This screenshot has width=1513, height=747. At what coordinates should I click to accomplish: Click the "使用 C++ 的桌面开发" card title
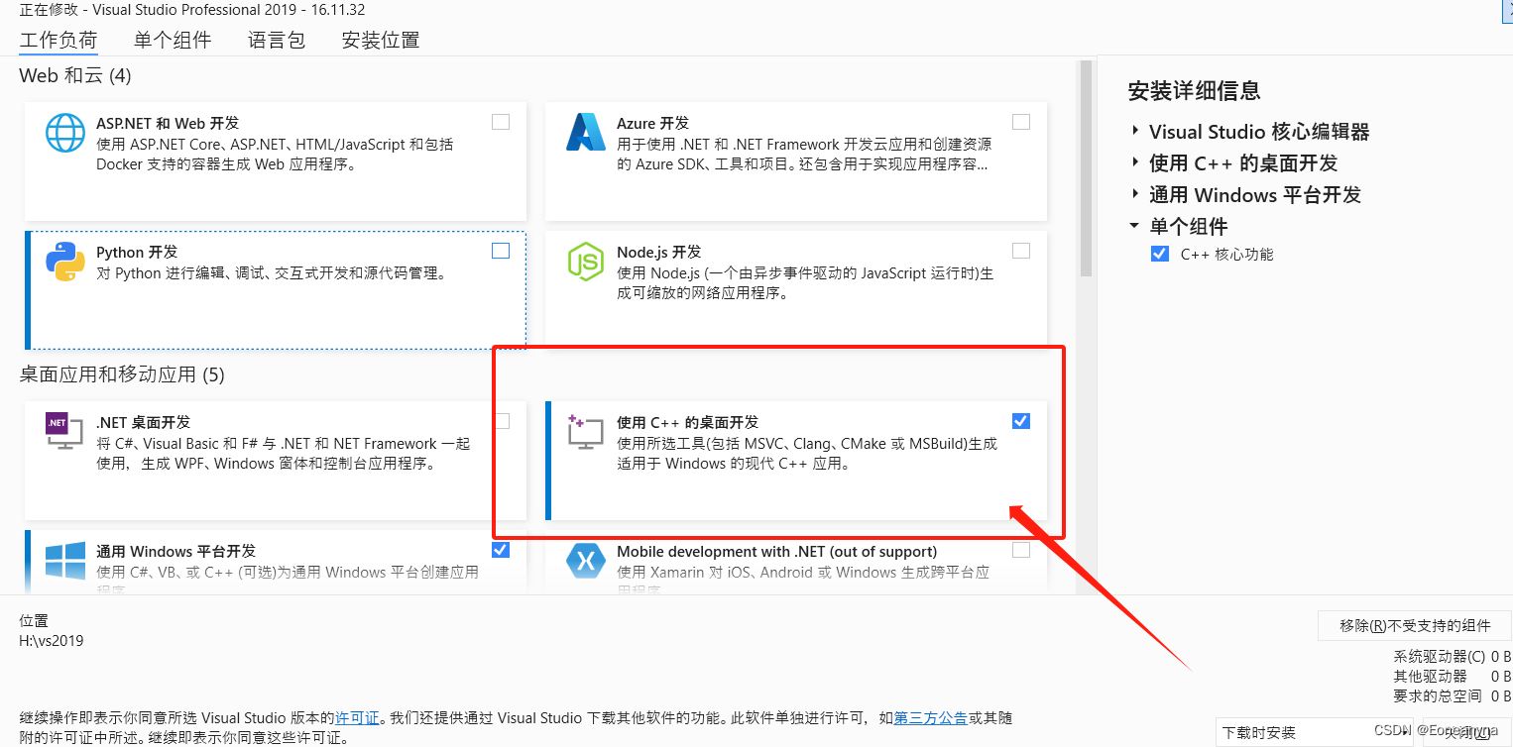tap(687, 422)
